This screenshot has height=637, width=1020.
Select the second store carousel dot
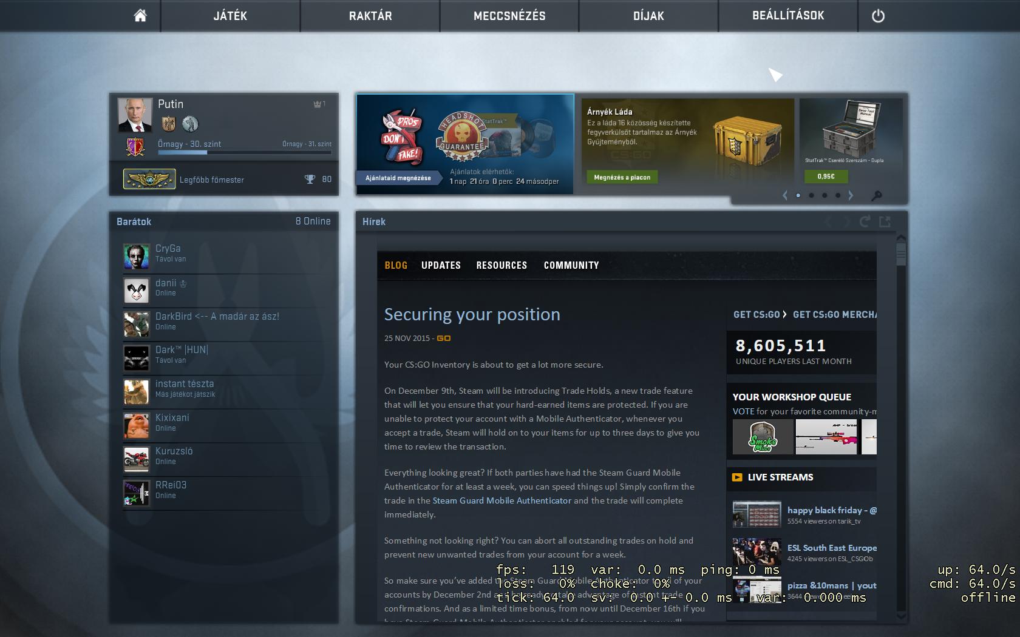click(811, 195)
